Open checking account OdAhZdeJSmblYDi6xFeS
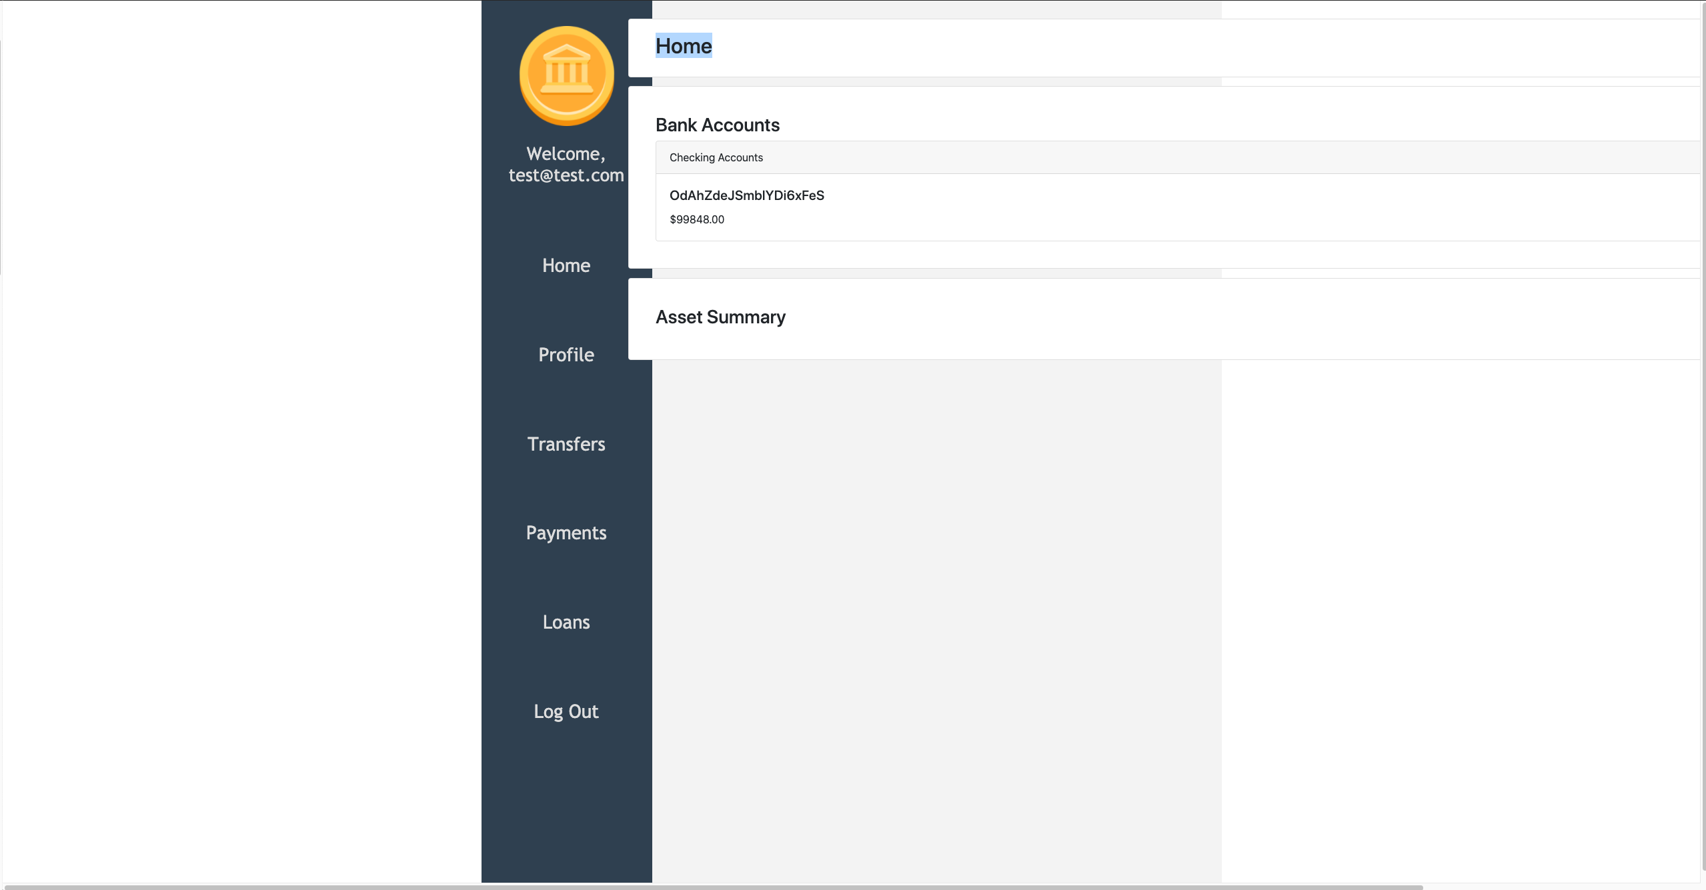The height and width of the screenshot is (890, 1706). pos(746,195)
